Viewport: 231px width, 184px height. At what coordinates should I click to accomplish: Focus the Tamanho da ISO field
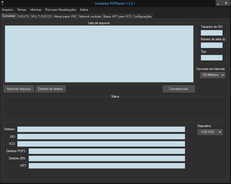[212, 33]
